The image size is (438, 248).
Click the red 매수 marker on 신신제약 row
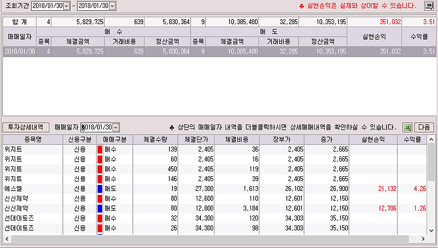(100, 198)
